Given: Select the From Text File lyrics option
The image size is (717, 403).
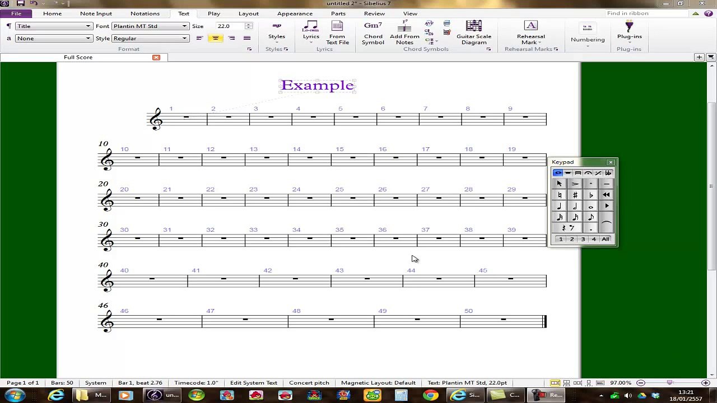Looking at the screenshot, I should pyautogui.click(x=337, y=32).
